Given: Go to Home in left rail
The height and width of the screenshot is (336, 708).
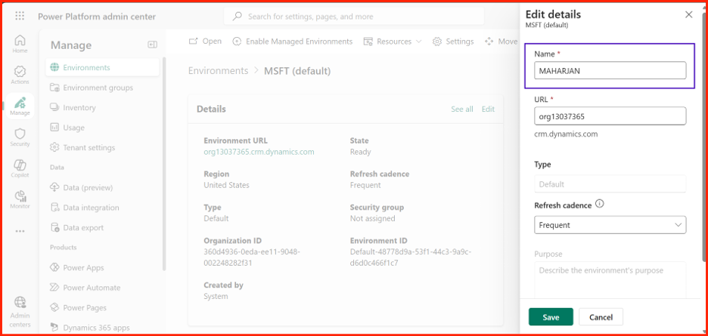Looking at the screenshot, I should tap(20, 44).
